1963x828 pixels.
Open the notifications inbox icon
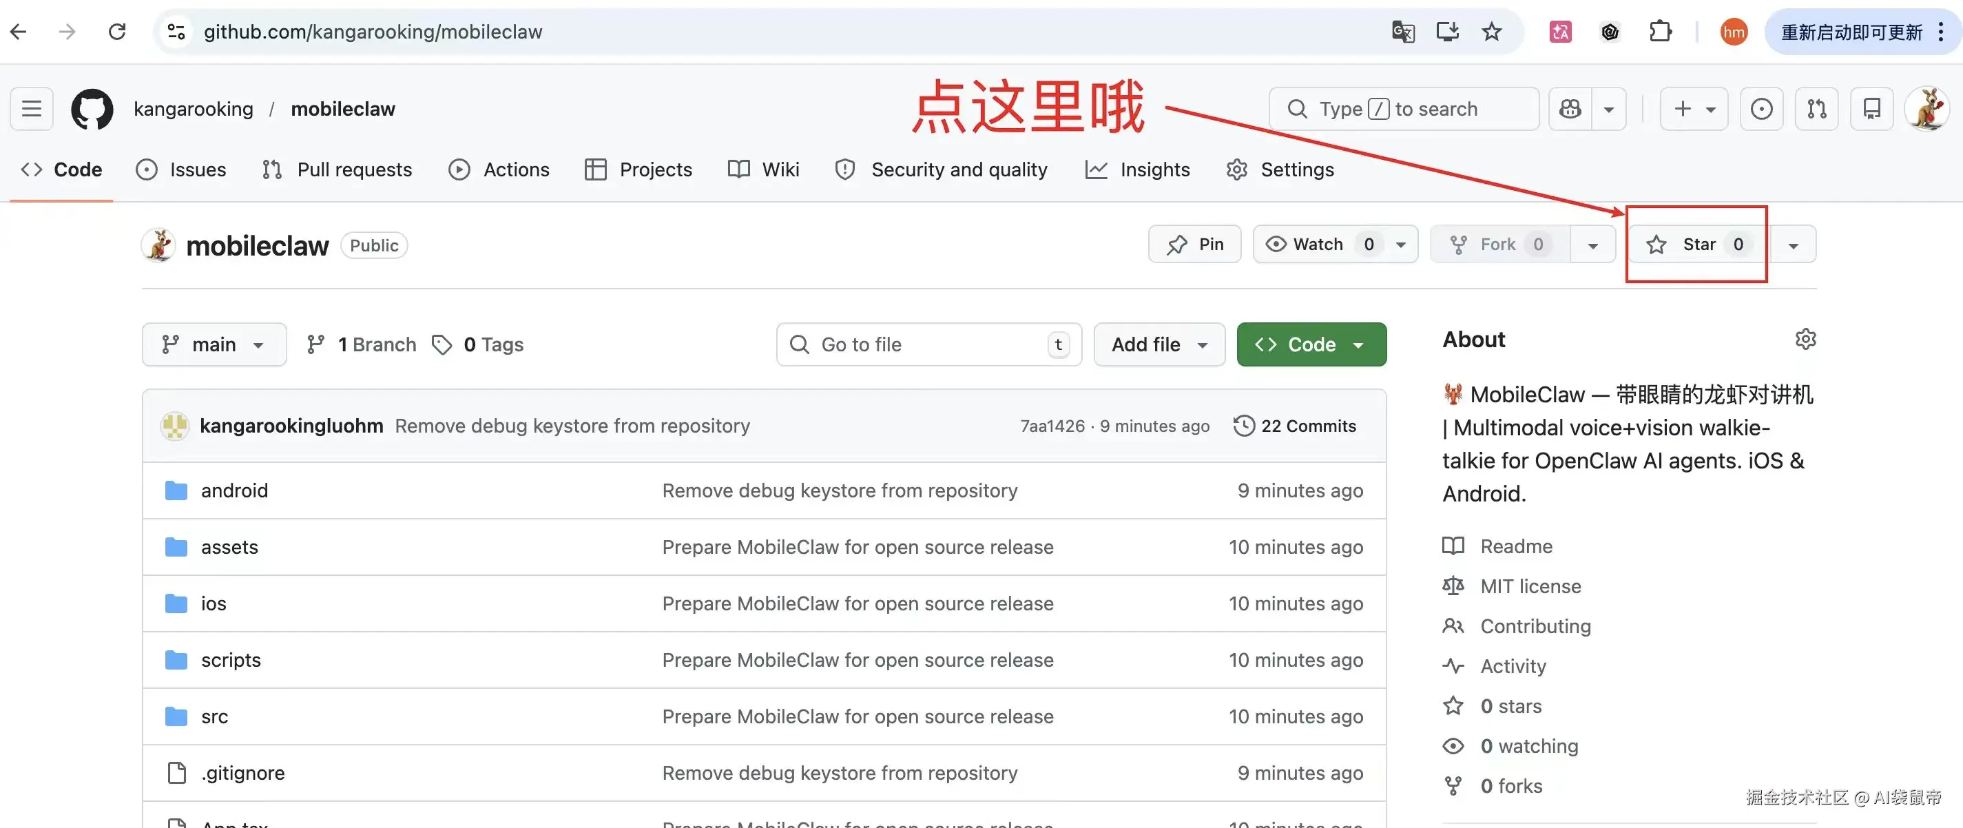point(1871,109)
